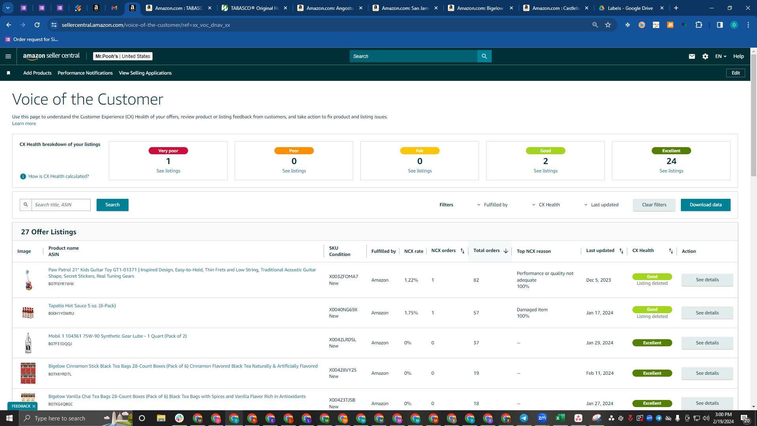Screen dimensions: 757x426
Task: Open the Seller Central hamburger menu
Action: [x=8, y=56]
